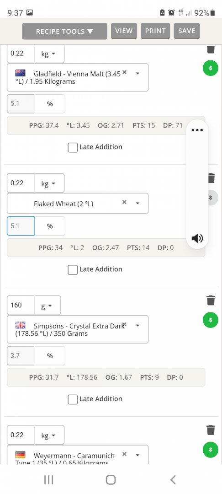The width and height of the screenshot is (222, 494).
Task: Open cost button for Vienna Malt
Action: [x=211, y=68]
